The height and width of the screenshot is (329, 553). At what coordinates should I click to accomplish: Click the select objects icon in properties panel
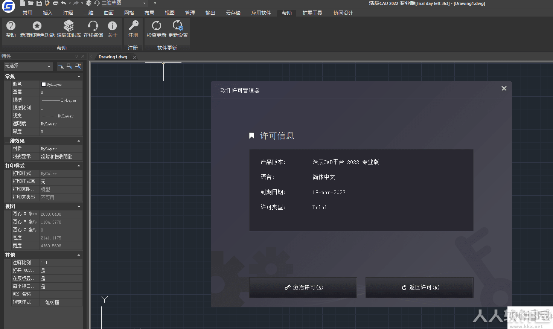[69, 66]
